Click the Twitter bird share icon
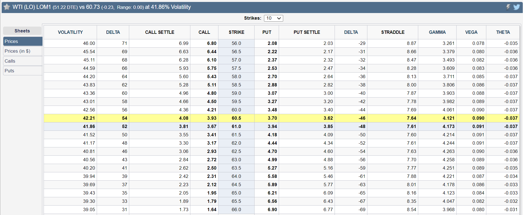This screenshot has height=215, width=523. [x=517, y=7]
